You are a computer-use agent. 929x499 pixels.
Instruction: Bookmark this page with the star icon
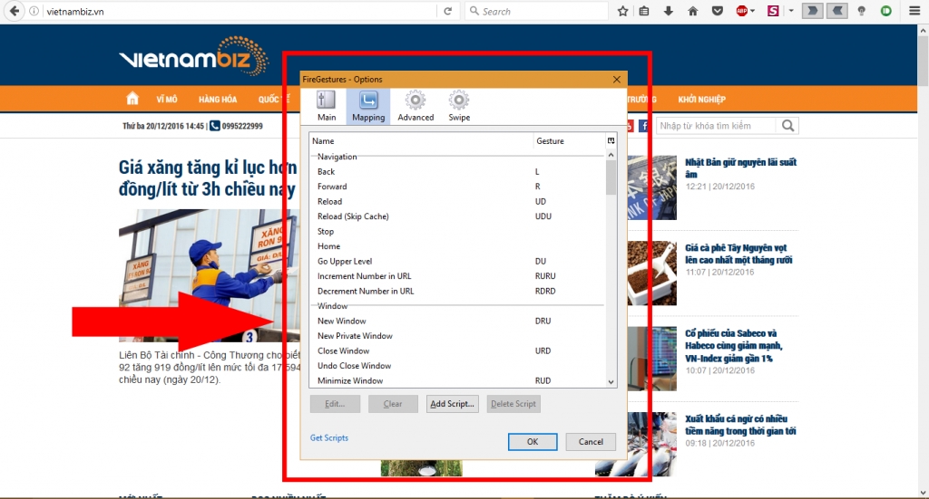coord(622,11)
